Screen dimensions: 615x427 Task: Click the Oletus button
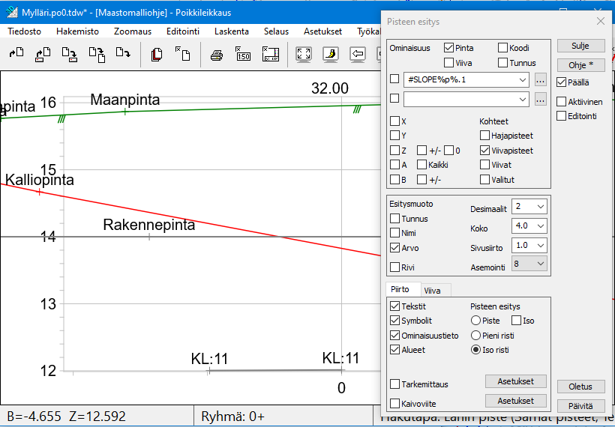tap(580, 387)
